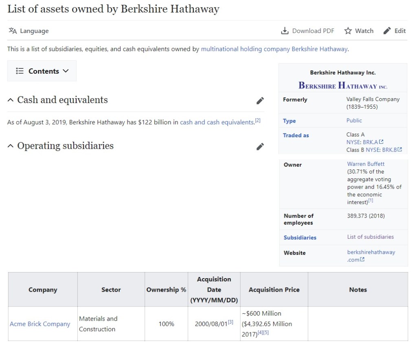The height and width of the screenshot is (347, 417).
Task: Edit the Operating subsidiaries section pencil
Action: pyautogui.click(x=260, y=147)
